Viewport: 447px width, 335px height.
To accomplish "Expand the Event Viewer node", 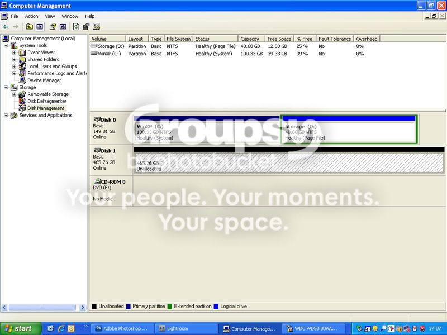I will (14, 52).
